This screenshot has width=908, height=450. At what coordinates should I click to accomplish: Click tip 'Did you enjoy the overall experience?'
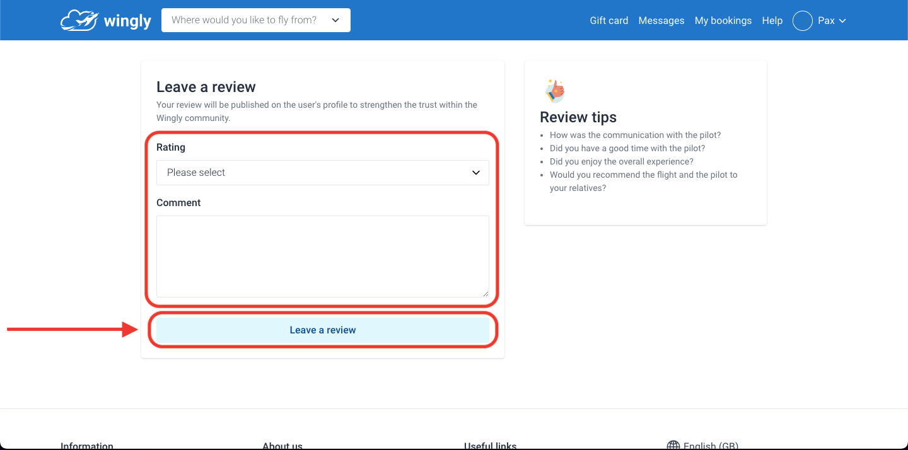click(622, 161)
